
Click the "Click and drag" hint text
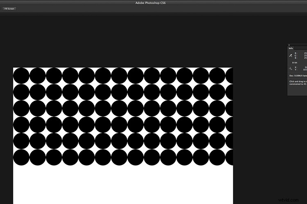298,83
